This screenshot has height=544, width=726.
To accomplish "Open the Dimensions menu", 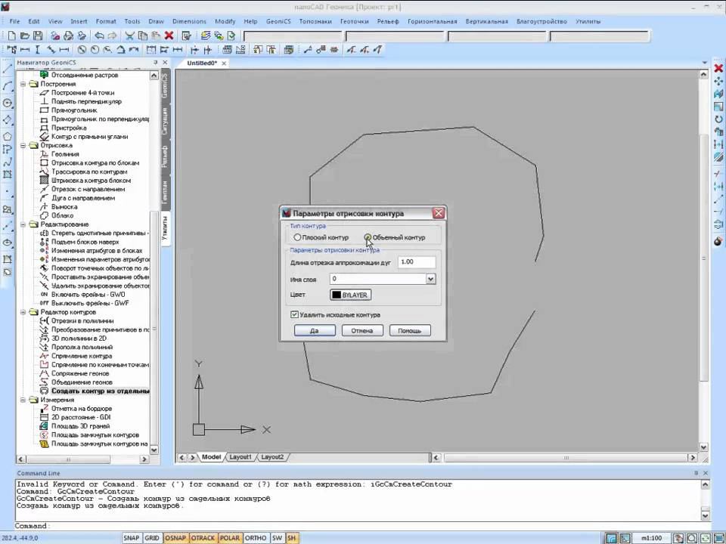I will click(x=189, y=21).
